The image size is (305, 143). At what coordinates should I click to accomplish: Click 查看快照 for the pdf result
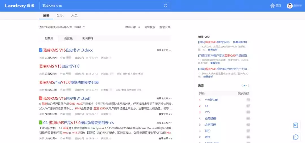165,114
